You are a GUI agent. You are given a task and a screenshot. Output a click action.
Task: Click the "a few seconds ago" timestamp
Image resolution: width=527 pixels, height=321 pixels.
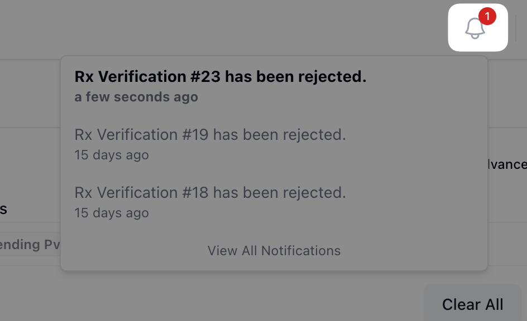tap(136, 97)
